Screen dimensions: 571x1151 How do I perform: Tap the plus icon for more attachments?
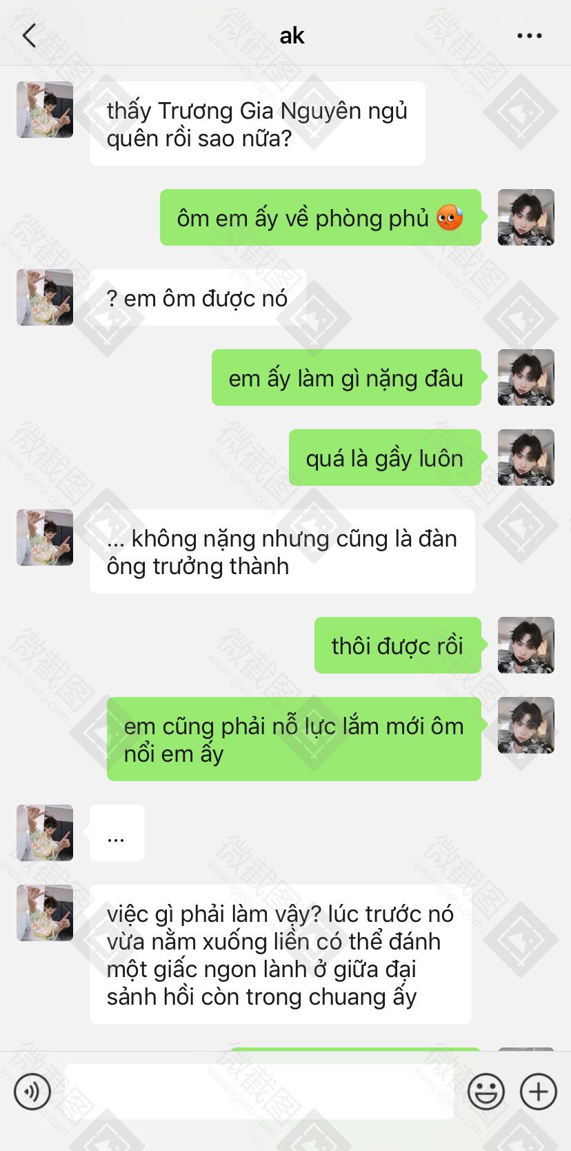point(539,1092)
